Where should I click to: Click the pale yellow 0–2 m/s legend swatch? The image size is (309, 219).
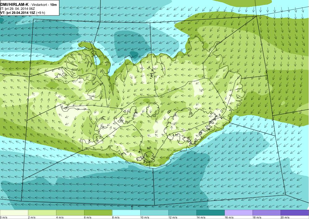coord(14,213)
